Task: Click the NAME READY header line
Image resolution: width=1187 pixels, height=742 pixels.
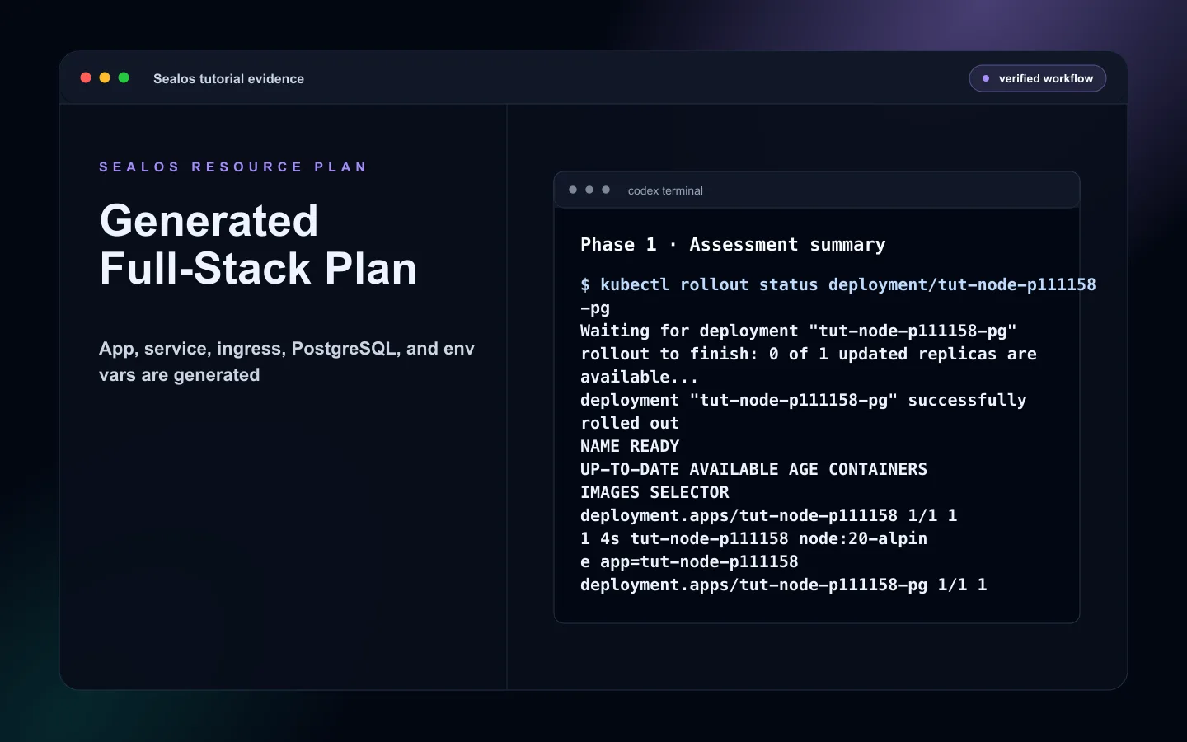Action: pyautogui.click(x=630, y=446)
